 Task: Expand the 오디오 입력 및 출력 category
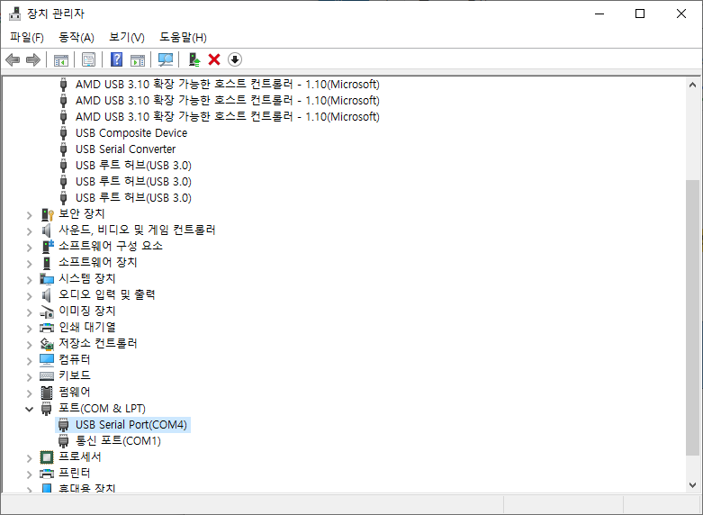(x=30, y=296)
